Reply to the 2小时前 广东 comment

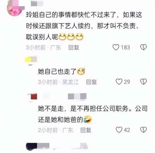point(86,130)
